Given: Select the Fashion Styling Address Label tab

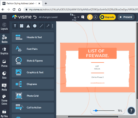Looking at the screenshot, I should [x=21, y=3].
